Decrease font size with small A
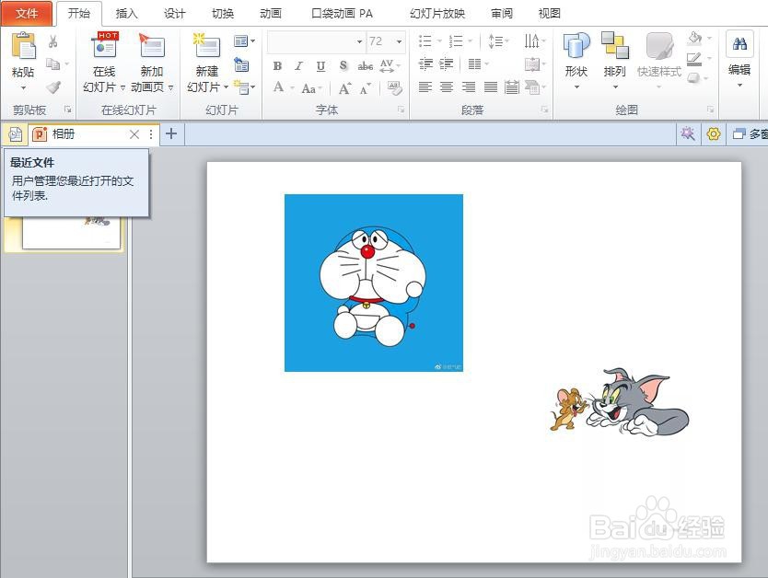 (365, 89)
